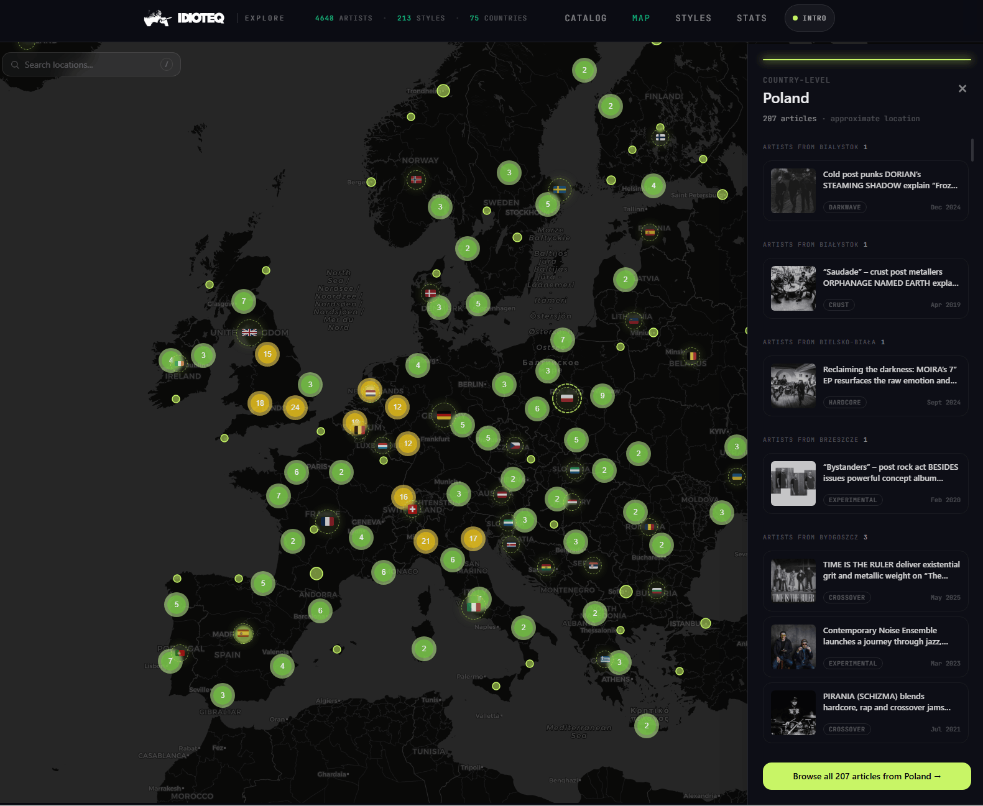The height and width of the screenshot is (806, 983).
Task: Click the cluster marker labeled 15
Action: tap(267, 354)
